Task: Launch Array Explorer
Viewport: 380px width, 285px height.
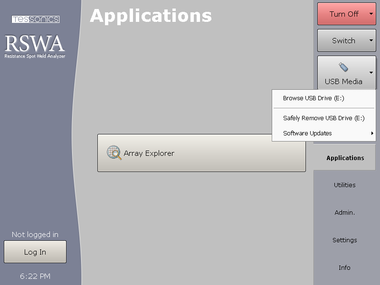Action: (201, 153)
